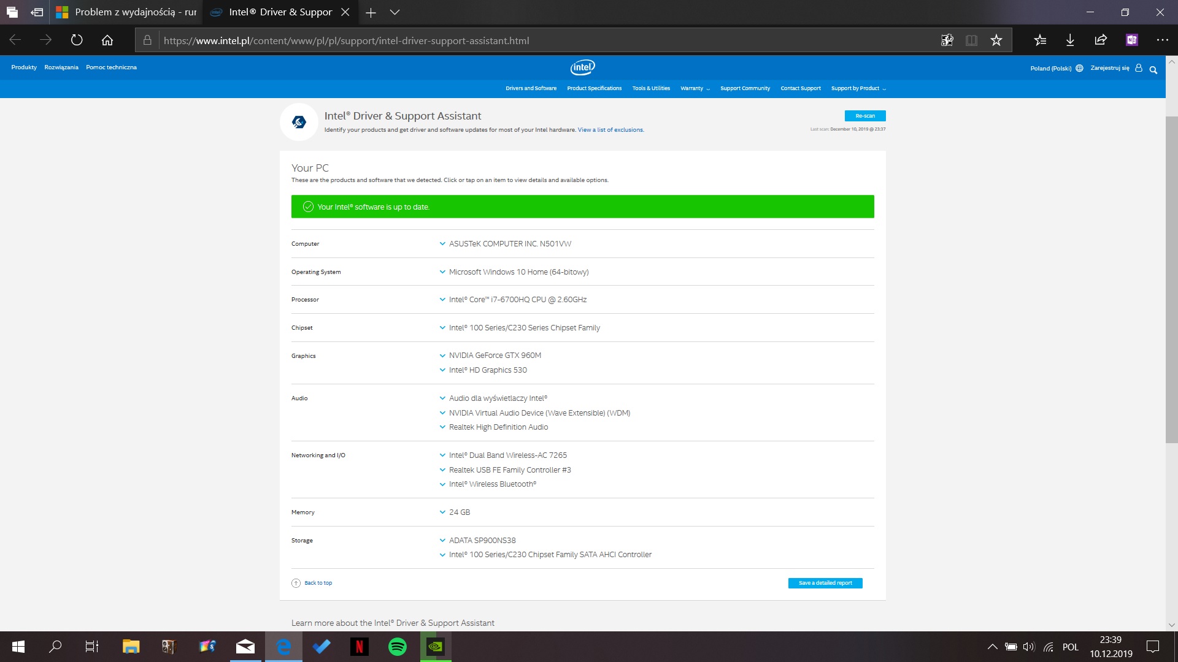Image resolution: width=1178 pixels, height=662 pixels.
Task: Open Drivers and Software menu item
Action: click(531, 88)
